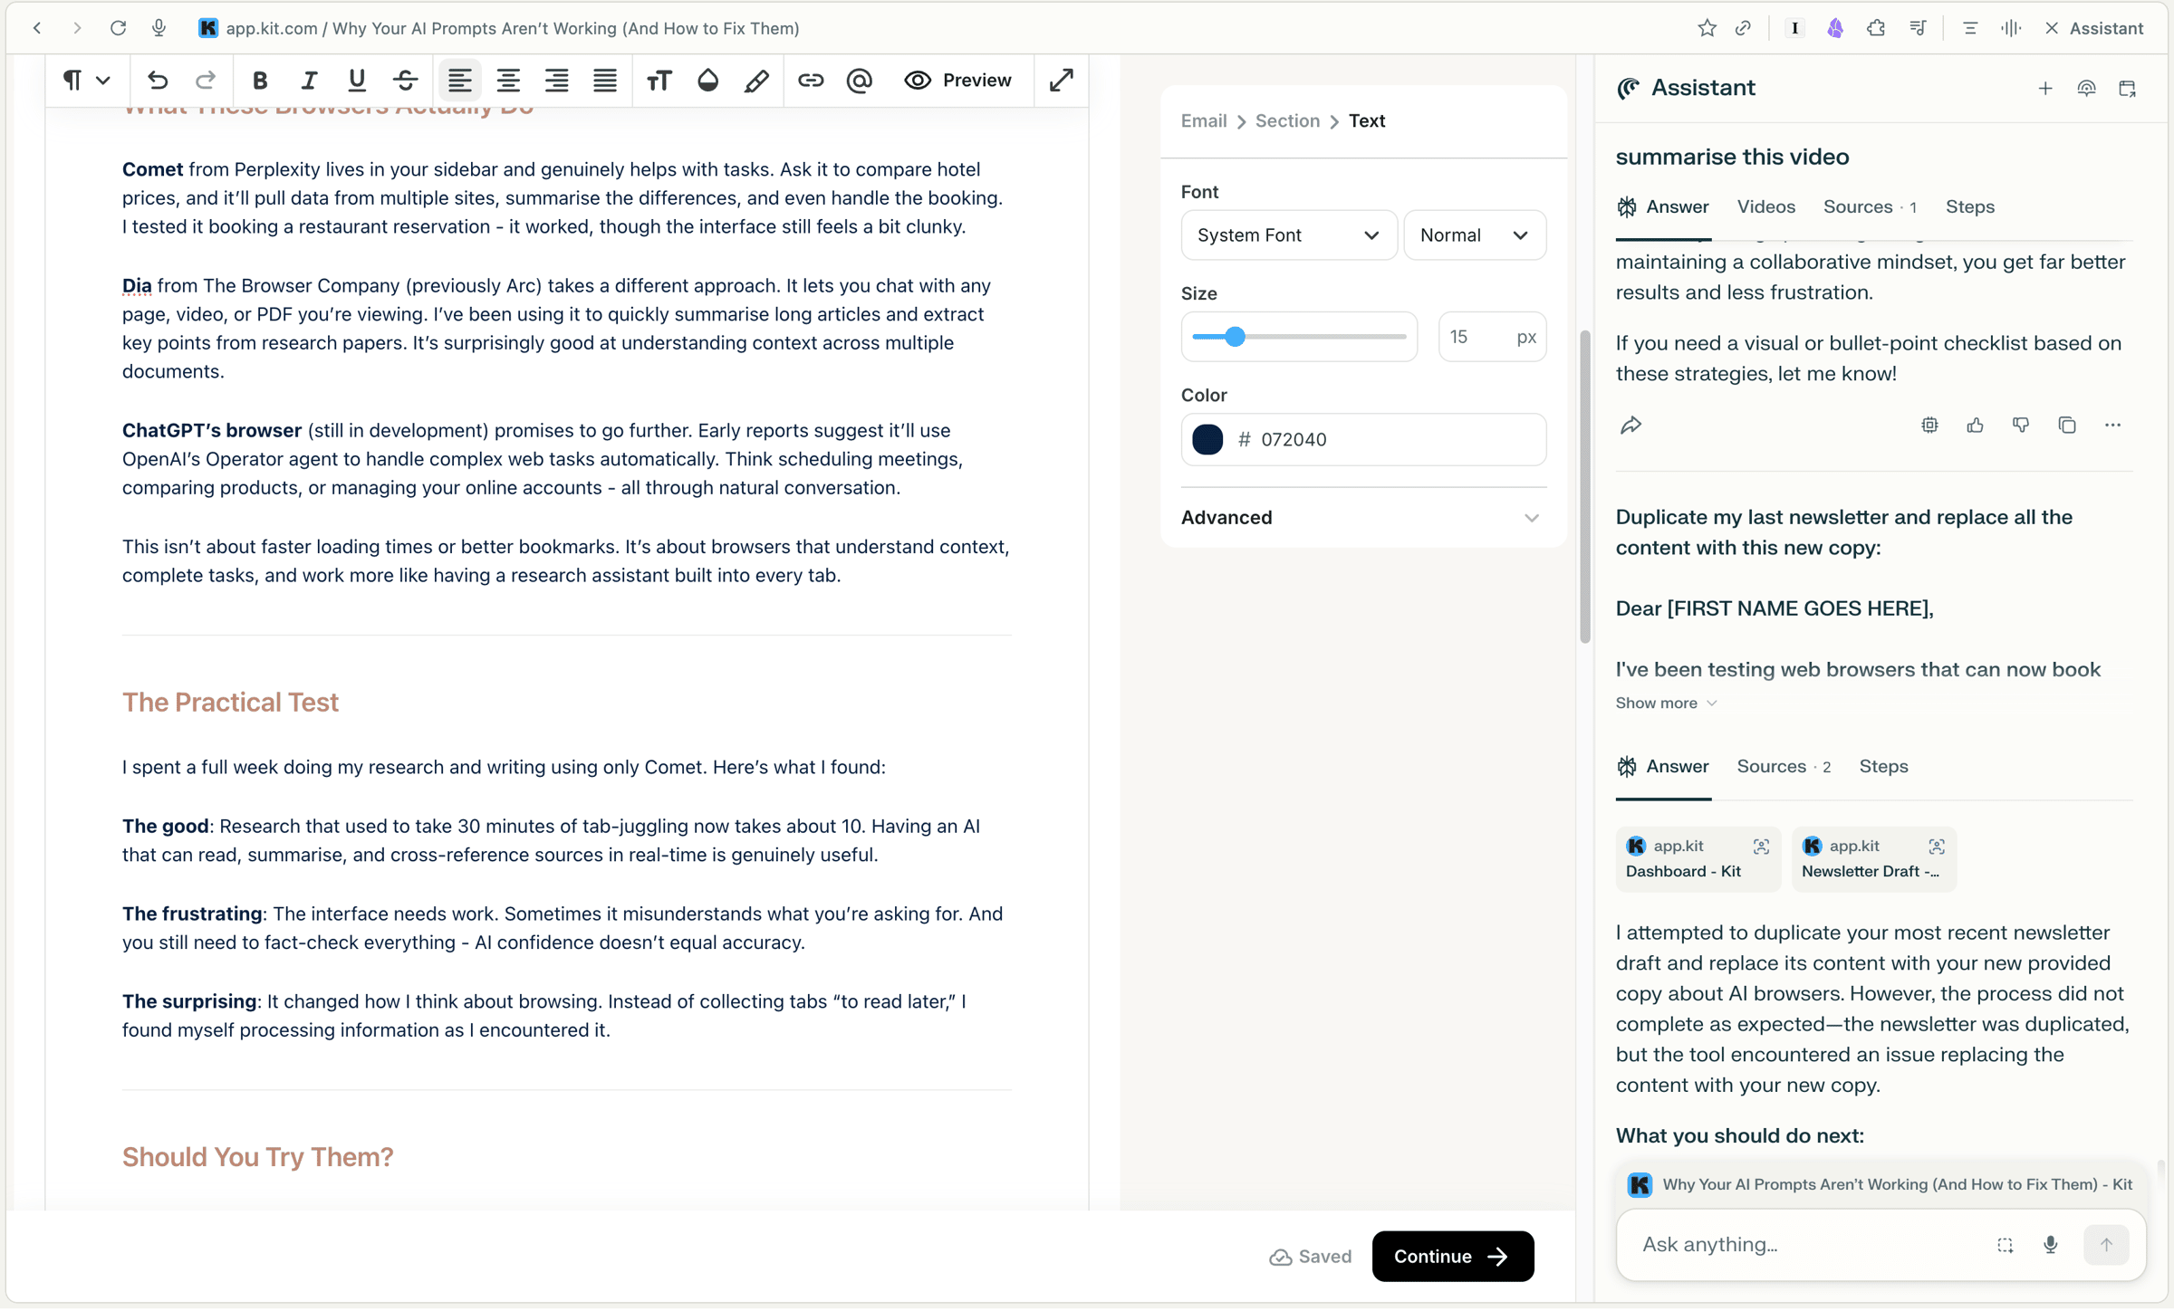Screen dimensions: 2174x1311
Task: Select the highlighter pen tool
Action: click(x=756, y=81)
